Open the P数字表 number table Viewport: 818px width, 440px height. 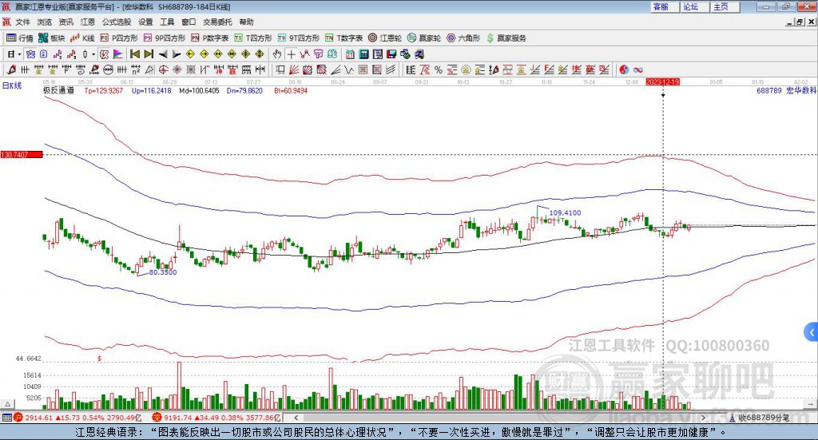[210, 38]
